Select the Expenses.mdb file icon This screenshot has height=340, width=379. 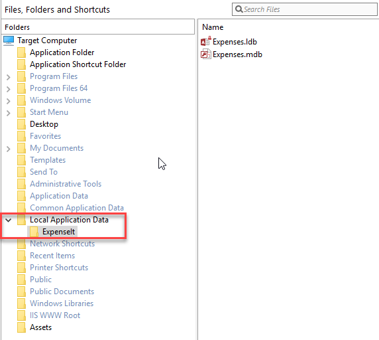coord(206,54)
